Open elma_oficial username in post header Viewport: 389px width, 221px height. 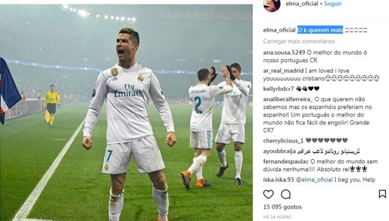pos(301,4)
